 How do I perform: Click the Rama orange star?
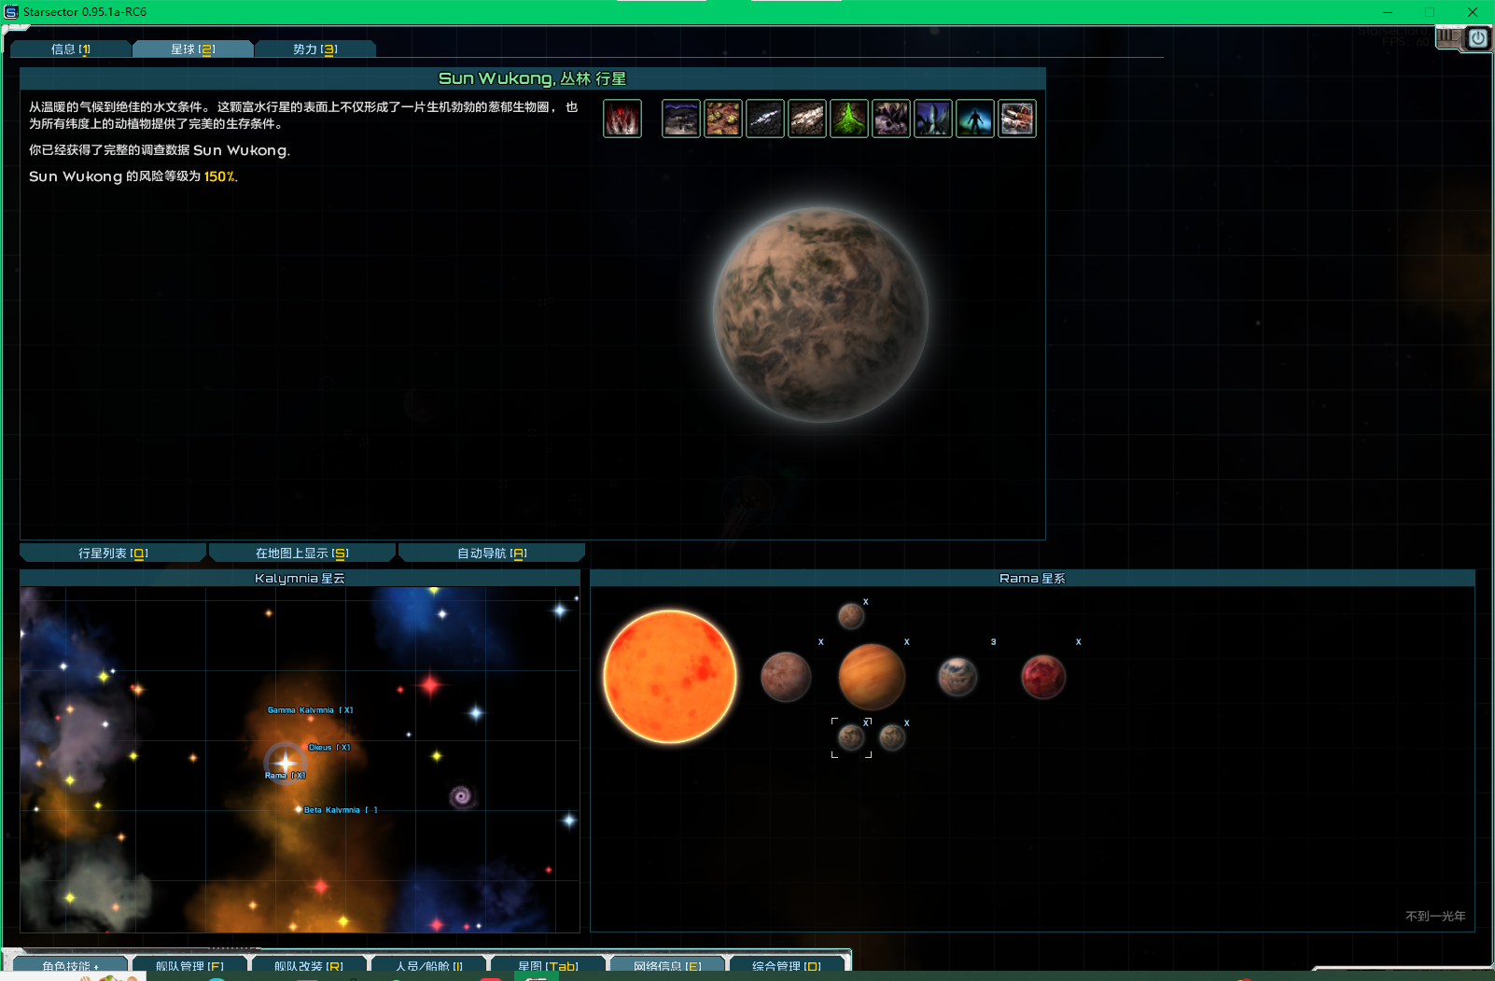pyautogui.click(x=670, y=677)
